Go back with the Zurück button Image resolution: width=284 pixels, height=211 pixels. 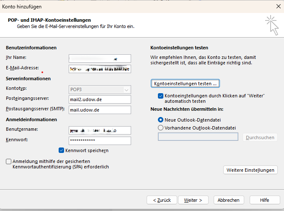click(162, 200)
